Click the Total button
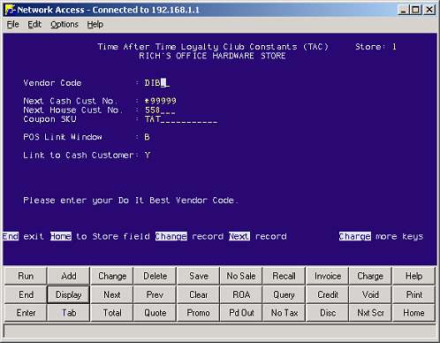440x343 pixels. (112, 313)
